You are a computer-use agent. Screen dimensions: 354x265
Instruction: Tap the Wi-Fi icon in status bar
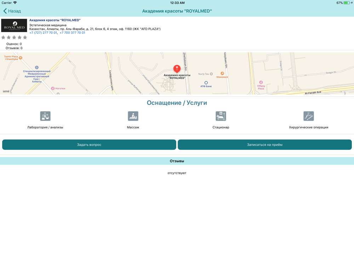coord(15,3)
